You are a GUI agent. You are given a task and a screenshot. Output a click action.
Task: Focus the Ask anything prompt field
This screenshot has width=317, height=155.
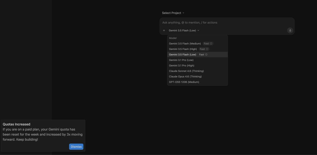point(227,22)
